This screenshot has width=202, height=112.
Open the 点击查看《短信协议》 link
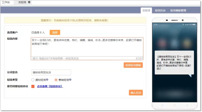[x=50, y=86]
